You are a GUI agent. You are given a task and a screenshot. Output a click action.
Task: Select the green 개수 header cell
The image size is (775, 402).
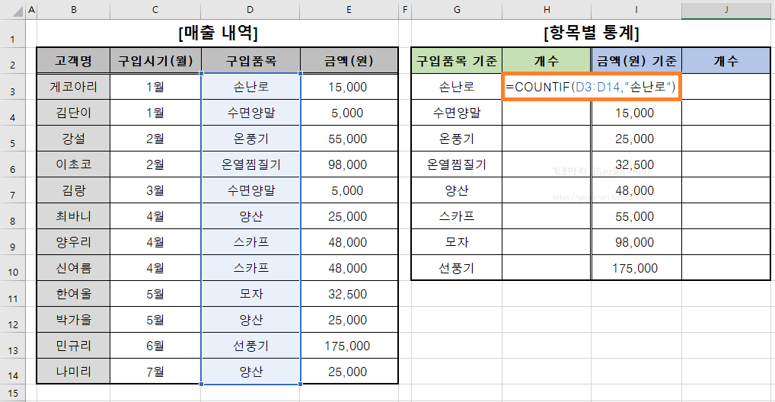point(547,61)
